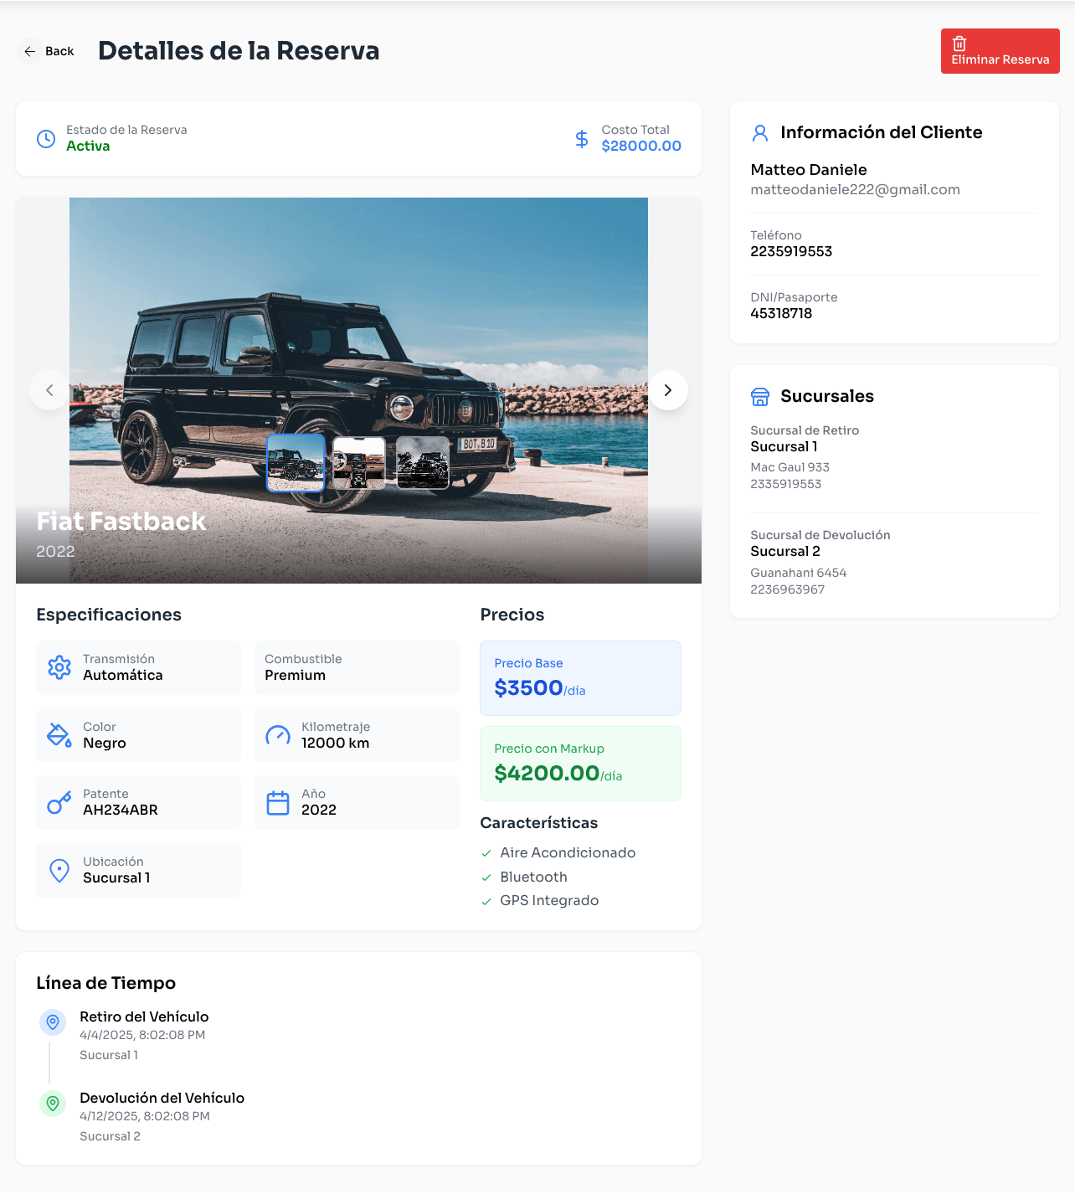Click the store icon beside Sucursales heading
The height and width of the screenshot is (1194, 1075).
point(760,397)
